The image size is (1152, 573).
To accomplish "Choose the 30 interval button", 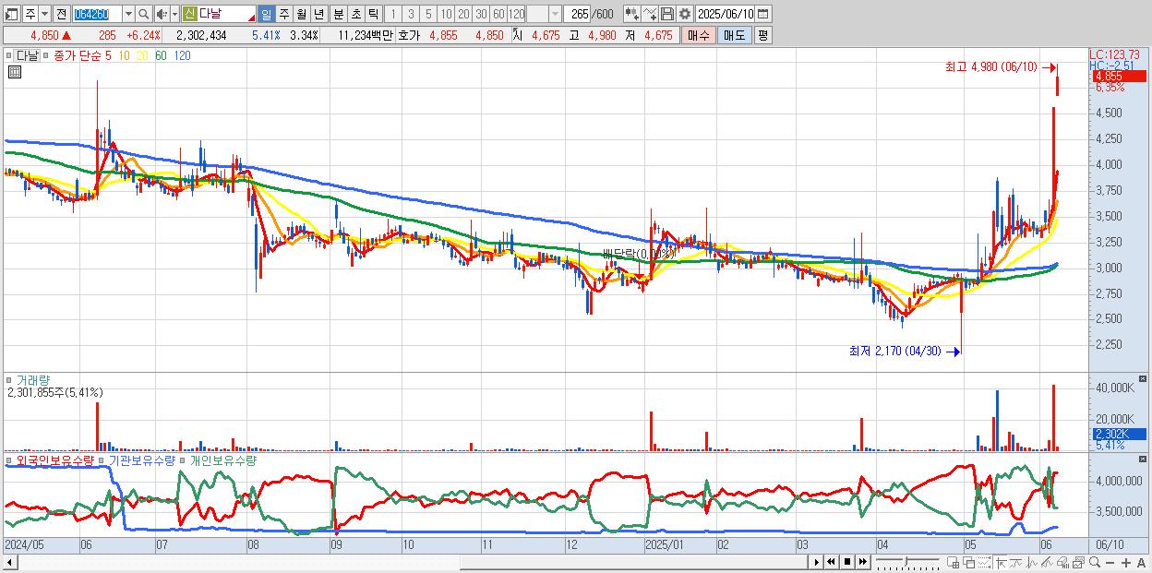I will pos(481,14).
